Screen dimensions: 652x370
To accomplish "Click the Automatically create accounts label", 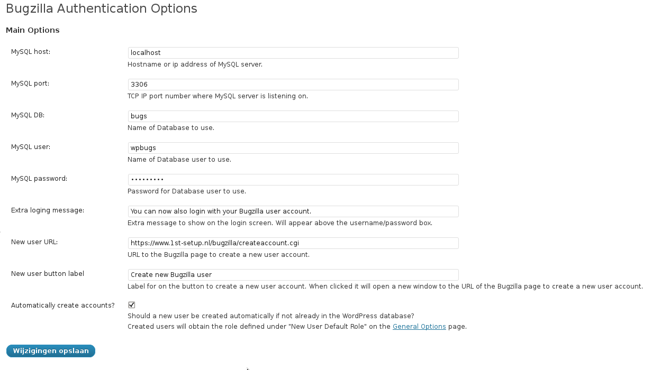I will (x=63, y=306).
